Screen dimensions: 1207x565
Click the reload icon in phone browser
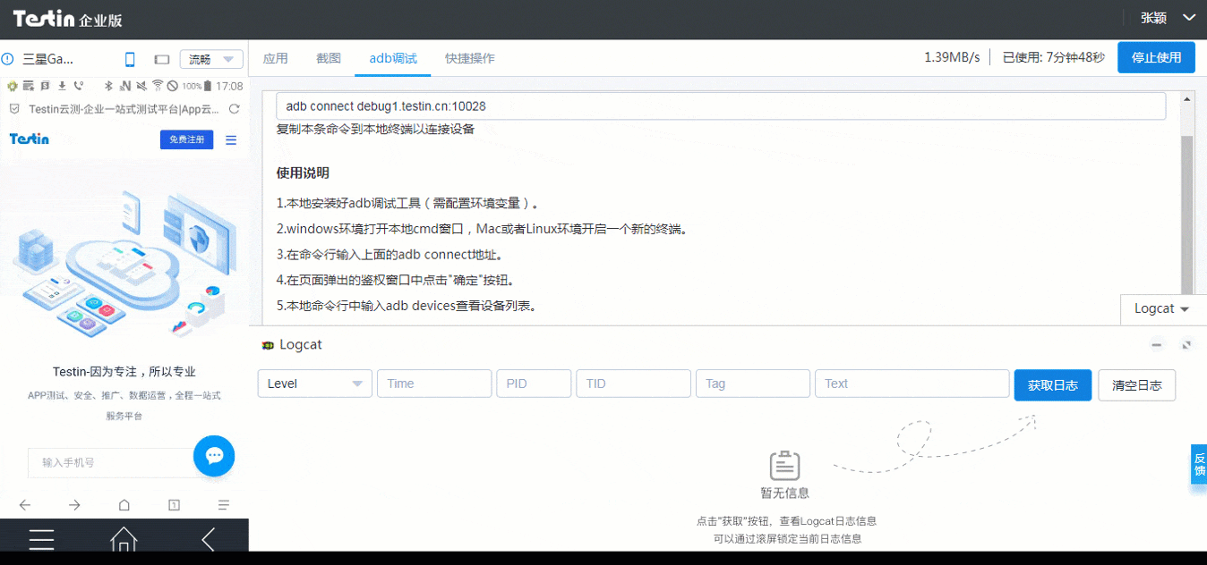point(234,109)
